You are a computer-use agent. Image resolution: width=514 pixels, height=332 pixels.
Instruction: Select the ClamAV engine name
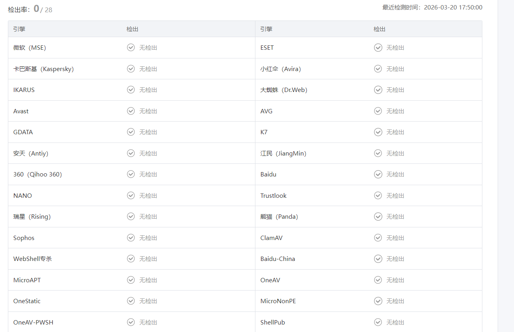(271, 238)
